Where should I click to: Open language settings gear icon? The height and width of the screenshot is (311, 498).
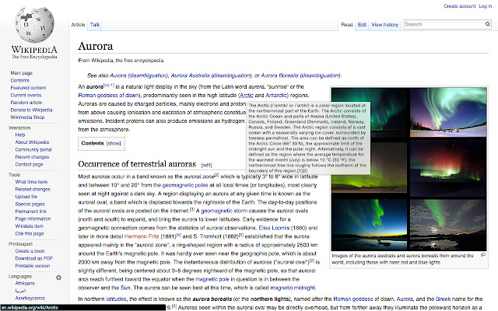coord(59,278)
